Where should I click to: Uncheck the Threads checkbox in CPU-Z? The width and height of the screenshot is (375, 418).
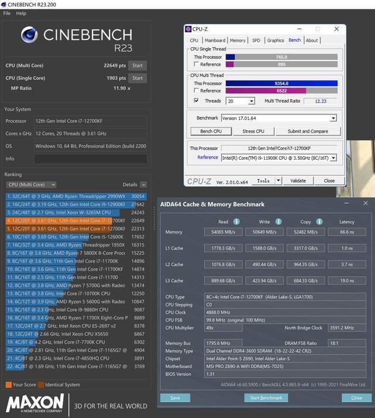(196, 100)
